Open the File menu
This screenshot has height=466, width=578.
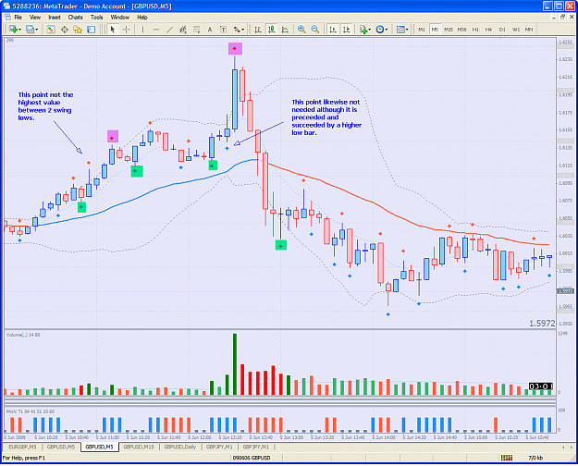click(x=18, y=18)
